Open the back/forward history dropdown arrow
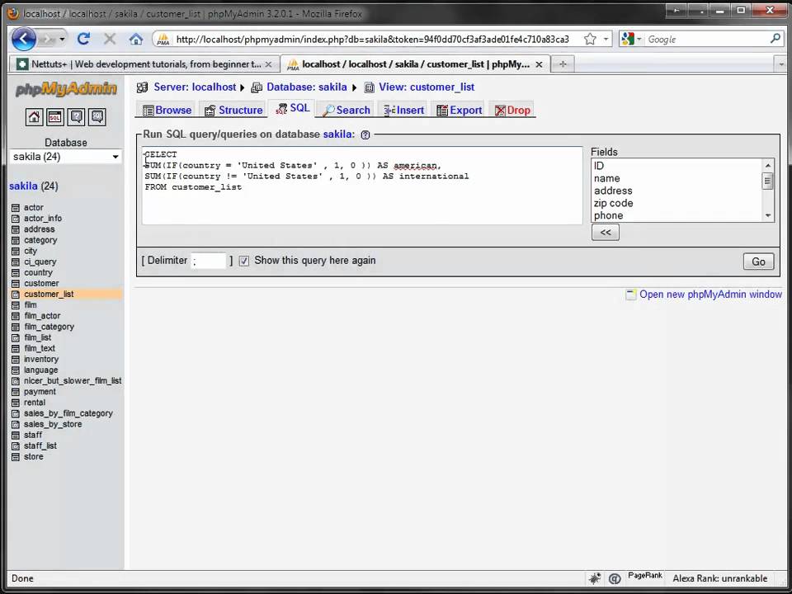The height and width of the screenshot is (594, 792). tap(62, 39)
